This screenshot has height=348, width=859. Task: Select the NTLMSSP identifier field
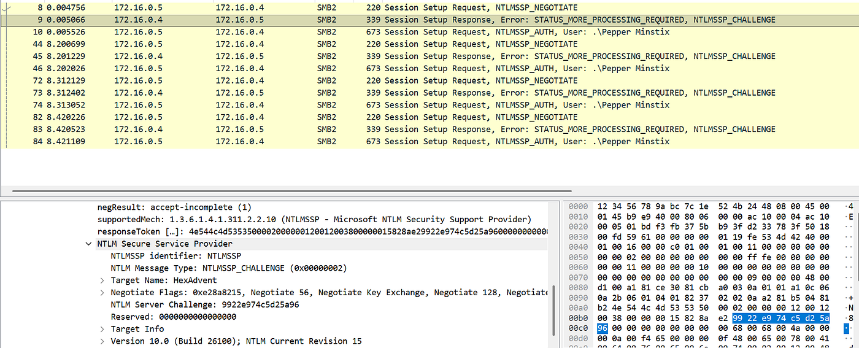pos(176,256)
